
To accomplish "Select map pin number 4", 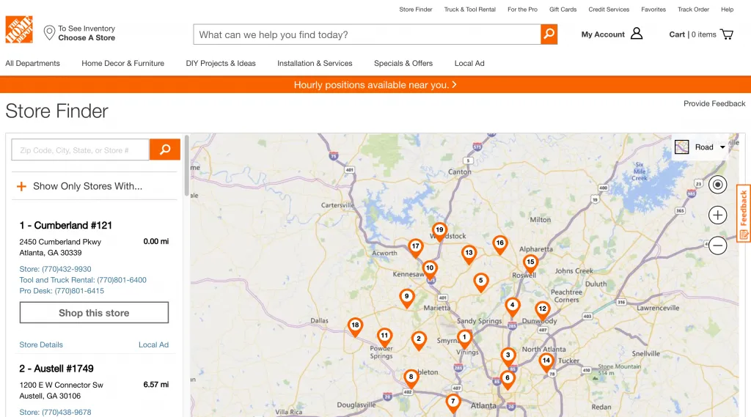I will tap(513, 306).
